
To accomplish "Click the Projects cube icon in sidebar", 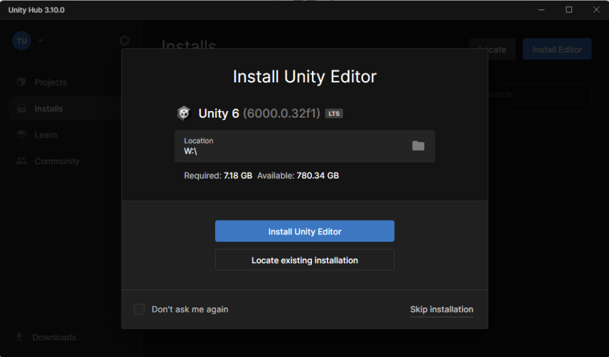I will (x=22, y=82).
